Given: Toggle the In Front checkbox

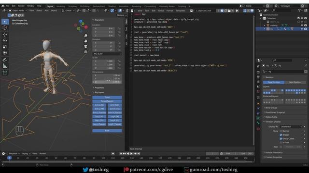Looking at the screenshot, I should [281, 143].
